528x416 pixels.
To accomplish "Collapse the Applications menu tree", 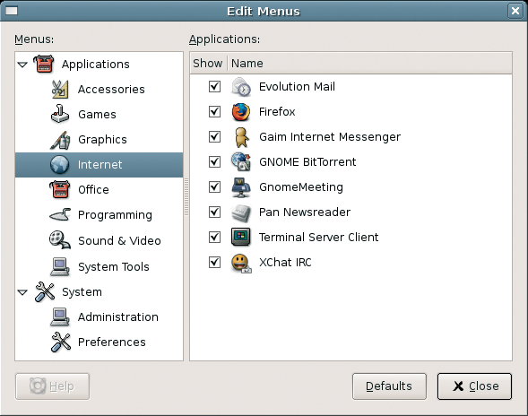I will 22,65.
